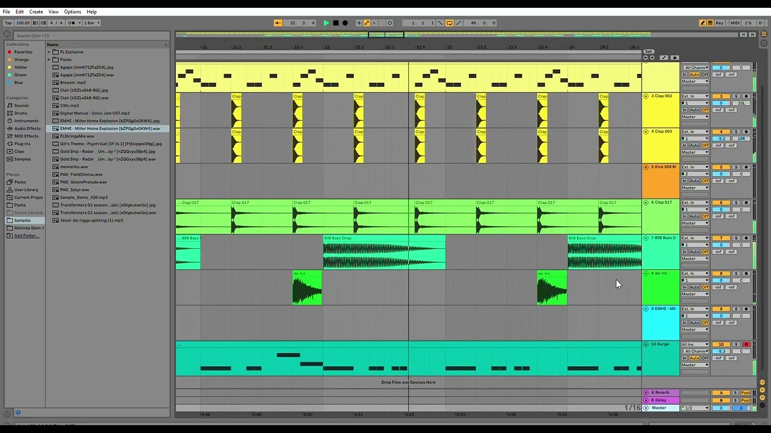Toggle the Metronome button
This screenshot has height=433, width=771.
[x=71, y=23]
